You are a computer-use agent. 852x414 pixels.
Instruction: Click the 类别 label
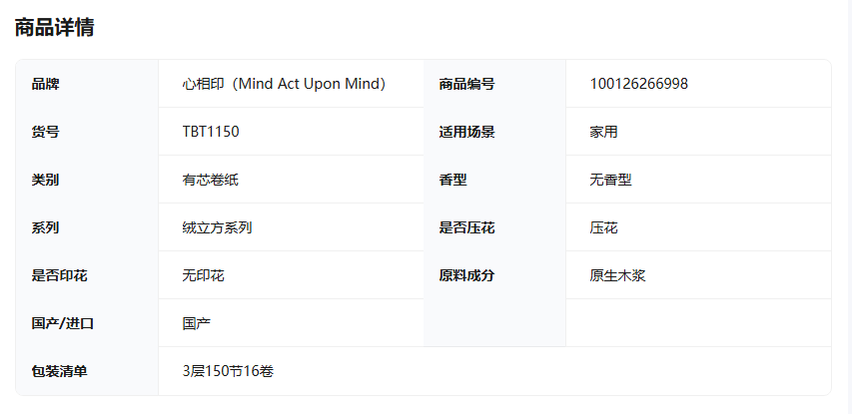(46, 180)
